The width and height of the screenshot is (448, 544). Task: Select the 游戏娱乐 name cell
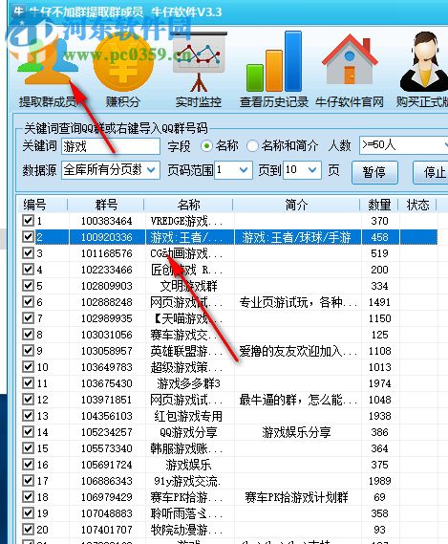(188, 465)
